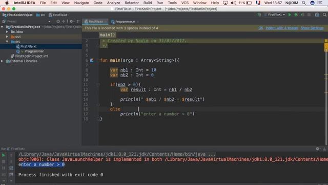The image size is (328, 185).
Task: Toggle soft-wrap in the Run console
Action: [11, 168]
